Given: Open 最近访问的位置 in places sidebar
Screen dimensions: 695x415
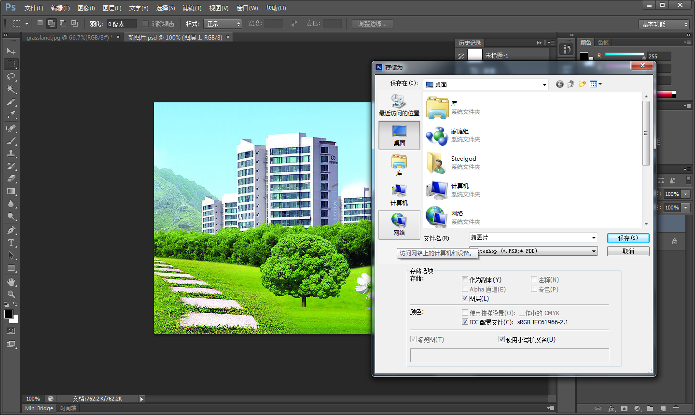Looking at the screenshot, I should coord(399,105).
